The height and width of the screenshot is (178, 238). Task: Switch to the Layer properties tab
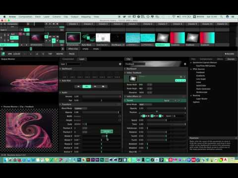[x=82, y=59]
